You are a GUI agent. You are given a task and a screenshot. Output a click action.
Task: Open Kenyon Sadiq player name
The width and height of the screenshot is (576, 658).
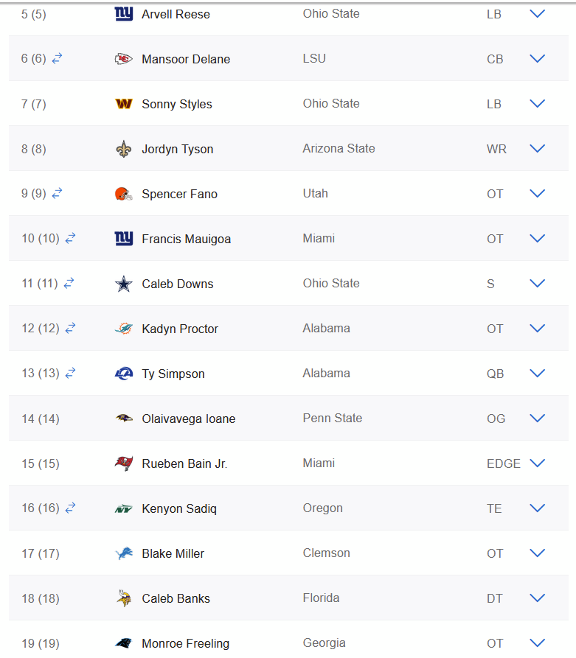(179, 508)
